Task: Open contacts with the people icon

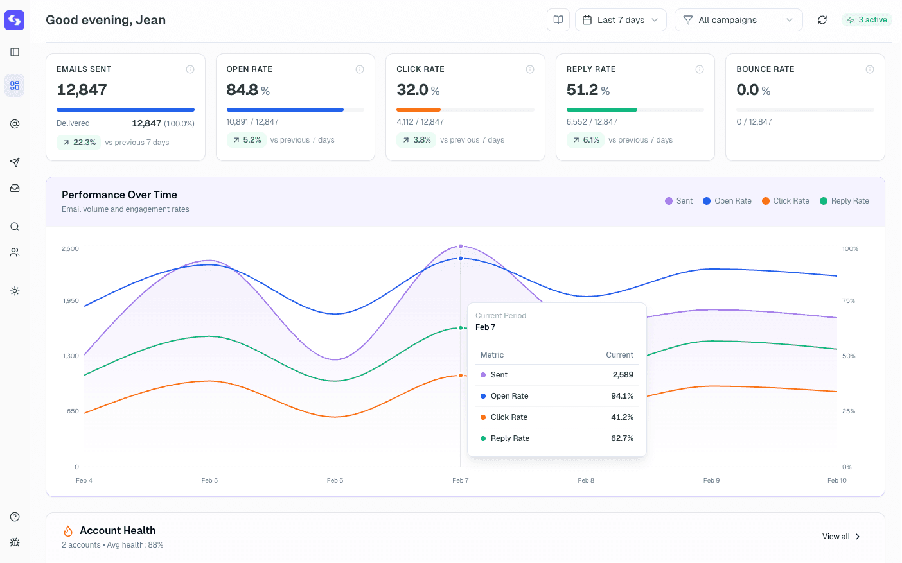Action: (x=14, y=252)
